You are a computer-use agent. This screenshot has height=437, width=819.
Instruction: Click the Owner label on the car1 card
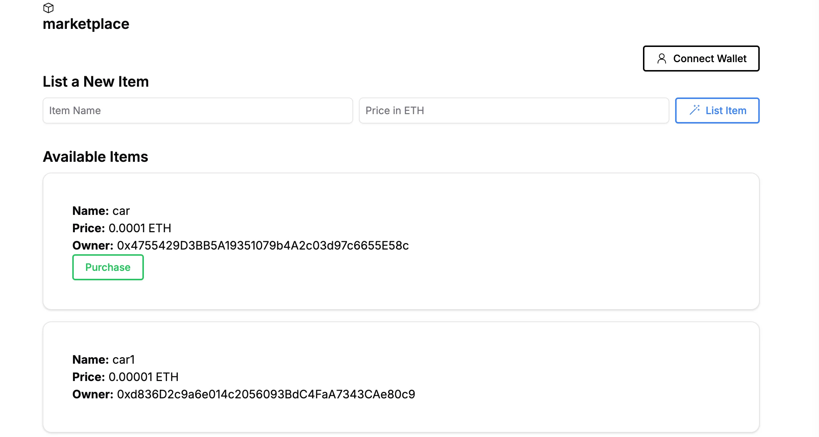click(x=93, y=394)
